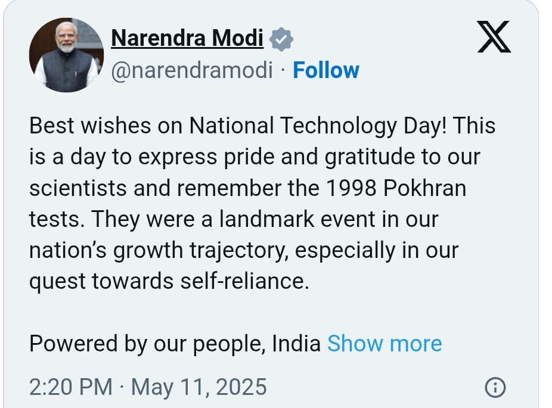Image resolution: width=552 pixels, height=408 pixels.
Task: Click the word 'scientists' in the tweet
Action: click(x=78, y=188)
